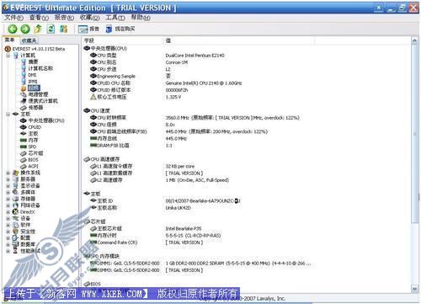The height and width of the screenshot is (304, 421).
Task: Open the File (文件) menu
Action: coord(13,18)
